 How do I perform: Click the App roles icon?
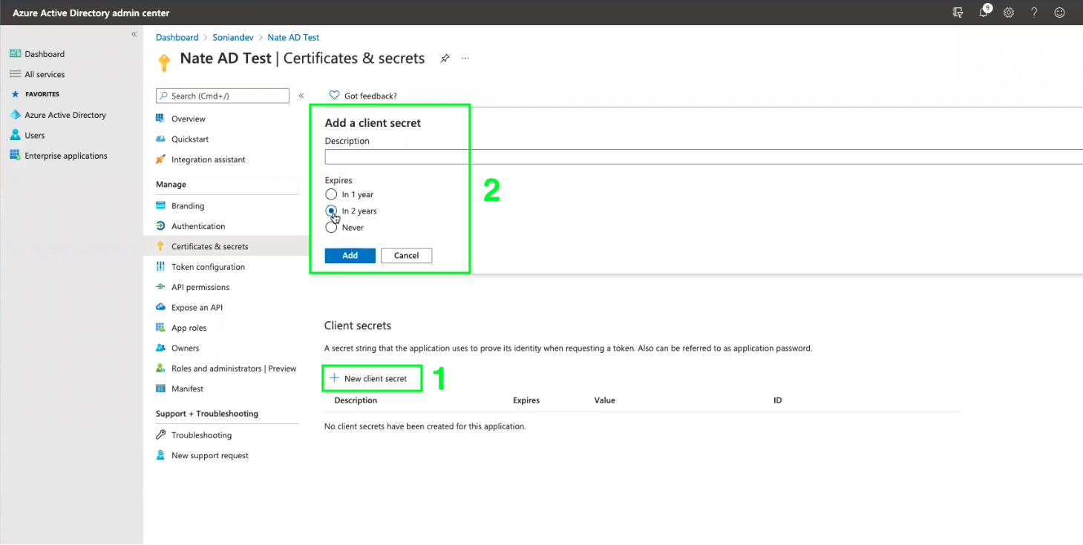click(160, 328)
